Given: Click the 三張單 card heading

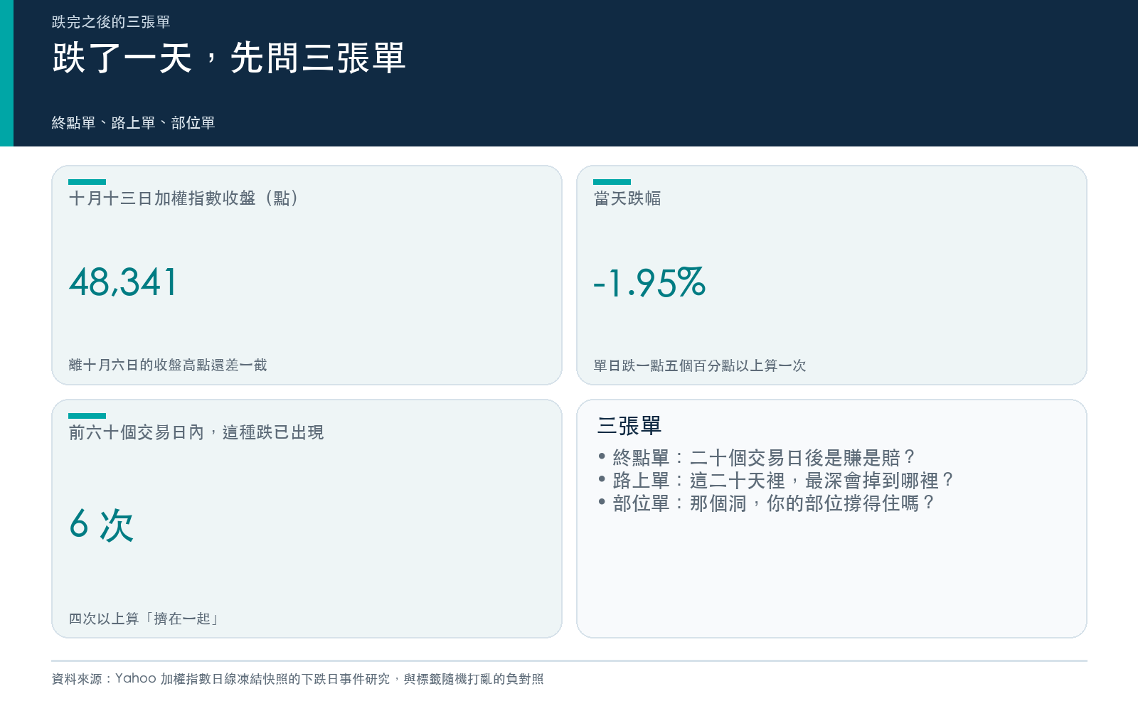Looking at the screenshot, I should click(x=629, y=426).
